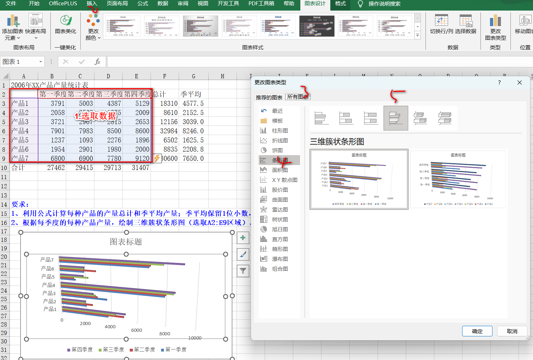This screenshot has width=533, height=360.
Task: Select 雷达图 in chart type list
Action: 280,209
